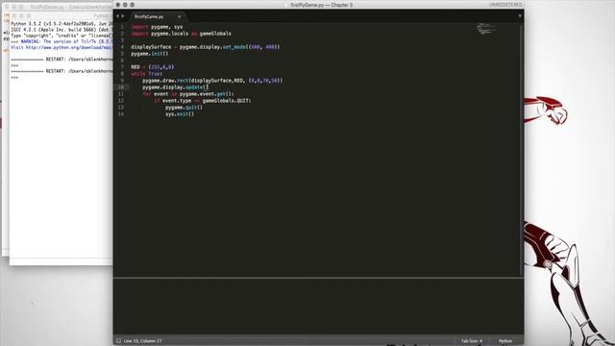This screenshot has height=346, width=615.
Task: Click the last >>> prompt in Python Shell
Action: tap(14, 78)
